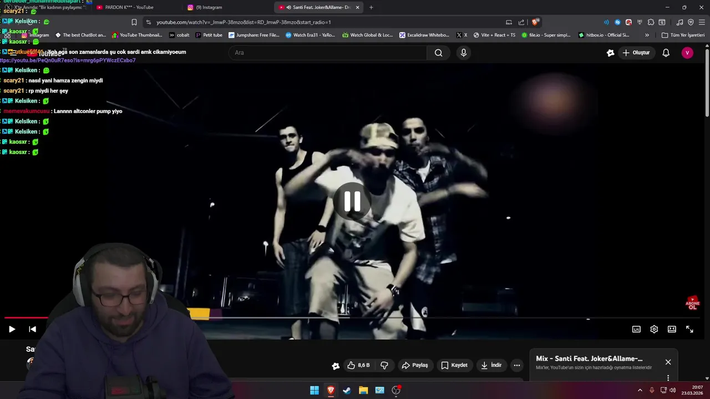The width and height of the screenshot is (710, 399).
Task: Open the video player settings gear
Action: (654, 329)
